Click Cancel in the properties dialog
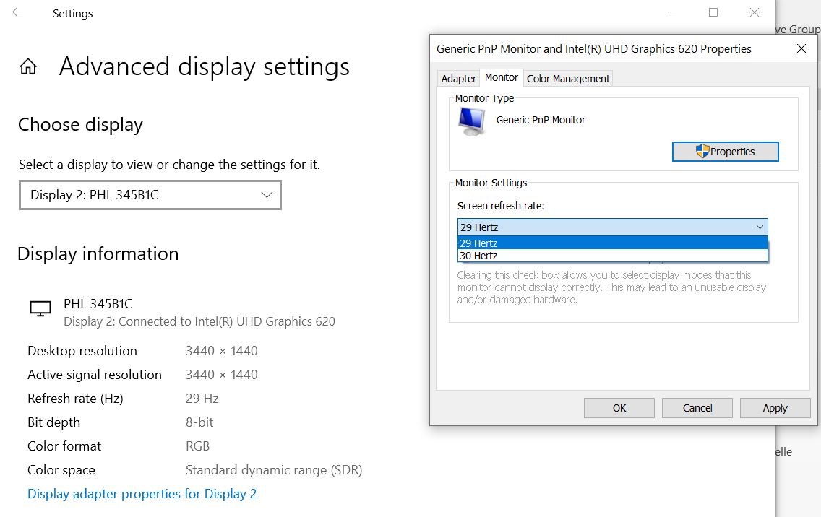Viewport: 821px width, 517px height. (697, 408)
